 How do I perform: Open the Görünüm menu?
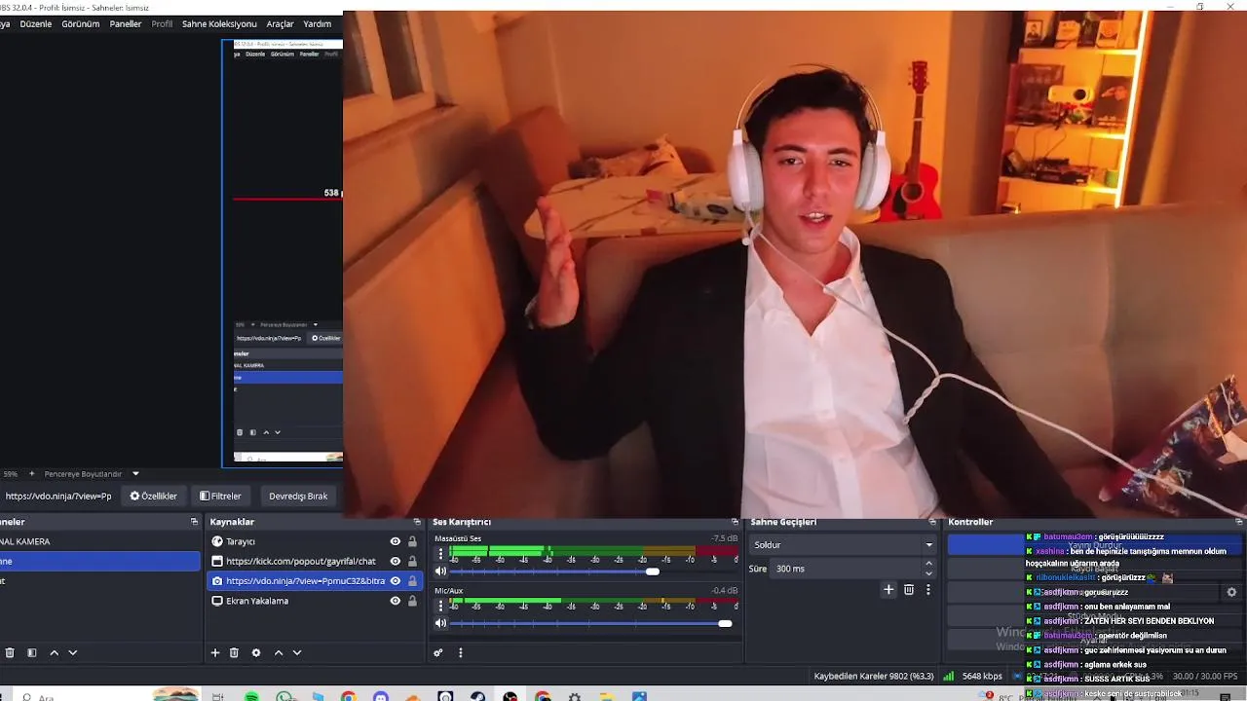click(81, 23)
